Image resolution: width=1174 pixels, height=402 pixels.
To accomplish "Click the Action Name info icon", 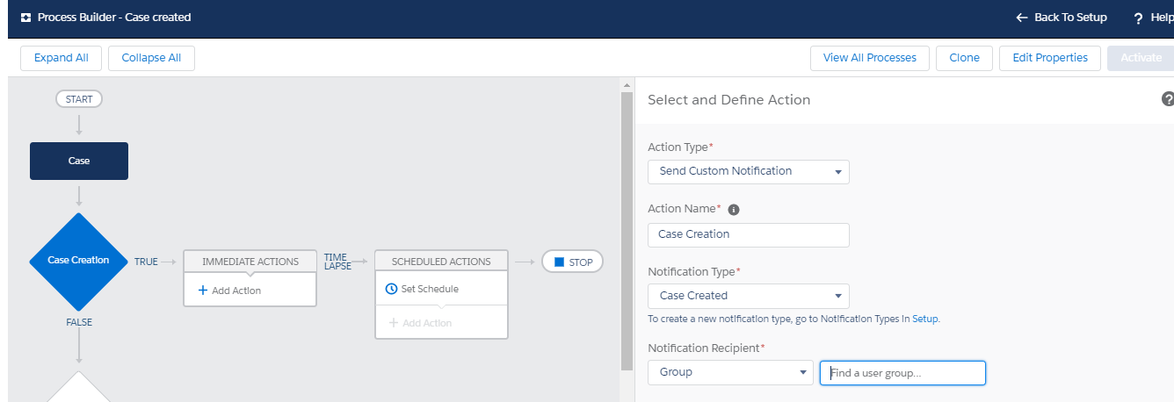I will point(734,210).
